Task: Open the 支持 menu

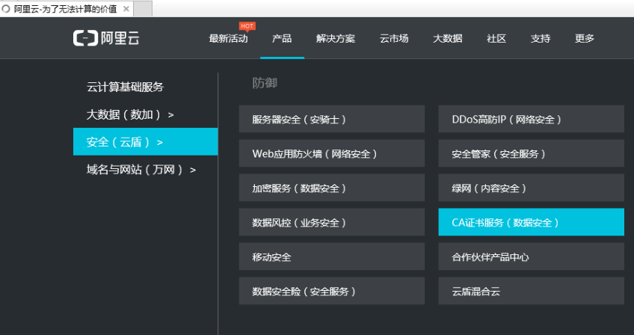Action: (541, 39)
